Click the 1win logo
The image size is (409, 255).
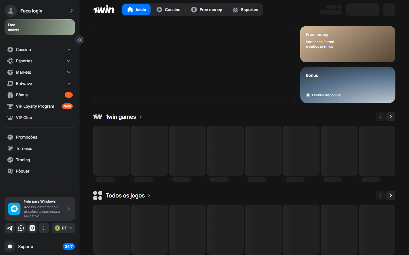(x=104, y=10)
